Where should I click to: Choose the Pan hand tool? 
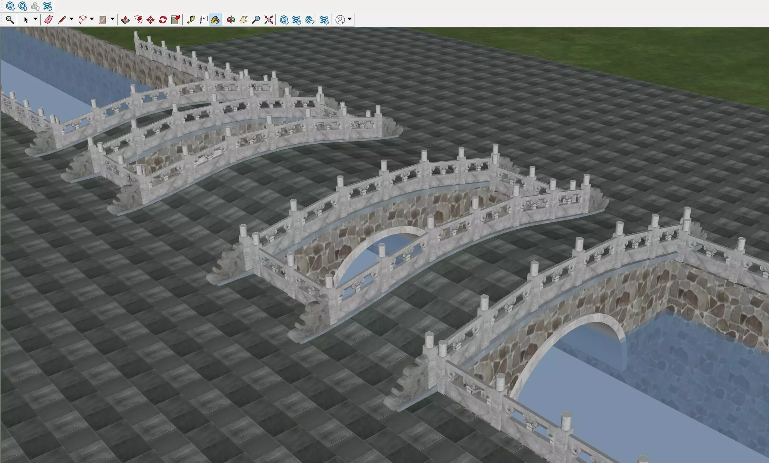[244, 20]
